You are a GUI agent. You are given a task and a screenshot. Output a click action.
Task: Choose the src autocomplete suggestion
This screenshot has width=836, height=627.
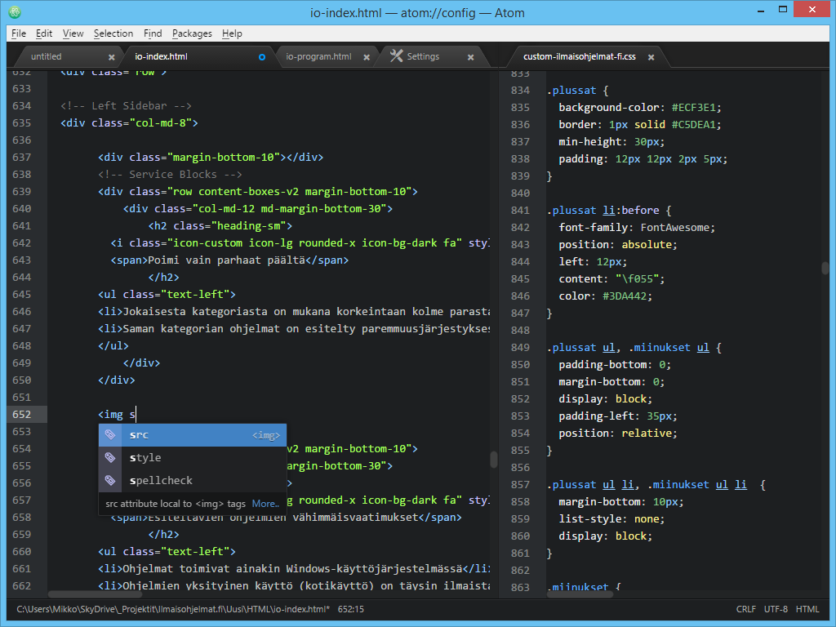click(x=193, y=435)
